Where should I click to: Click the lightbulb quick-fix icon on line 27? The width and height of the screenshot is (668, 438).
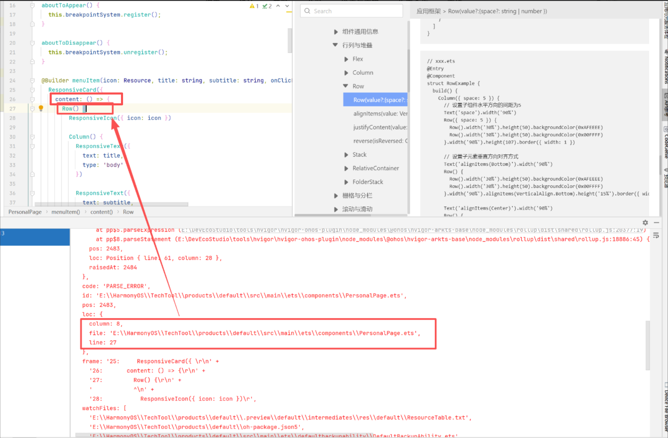click(41, 108)
